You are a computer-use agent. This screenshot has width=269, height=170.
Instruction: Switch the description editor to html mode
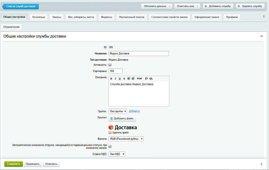click(139, 78)
